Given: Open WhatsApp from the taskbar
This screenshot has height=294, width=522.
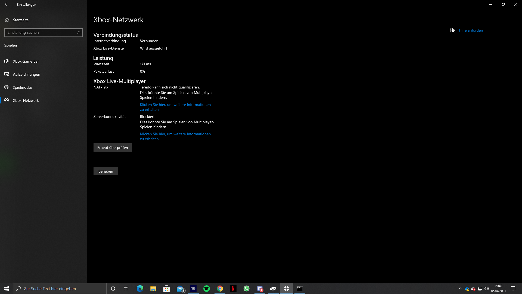Looking at the screenshot, I should coord(247,289).
